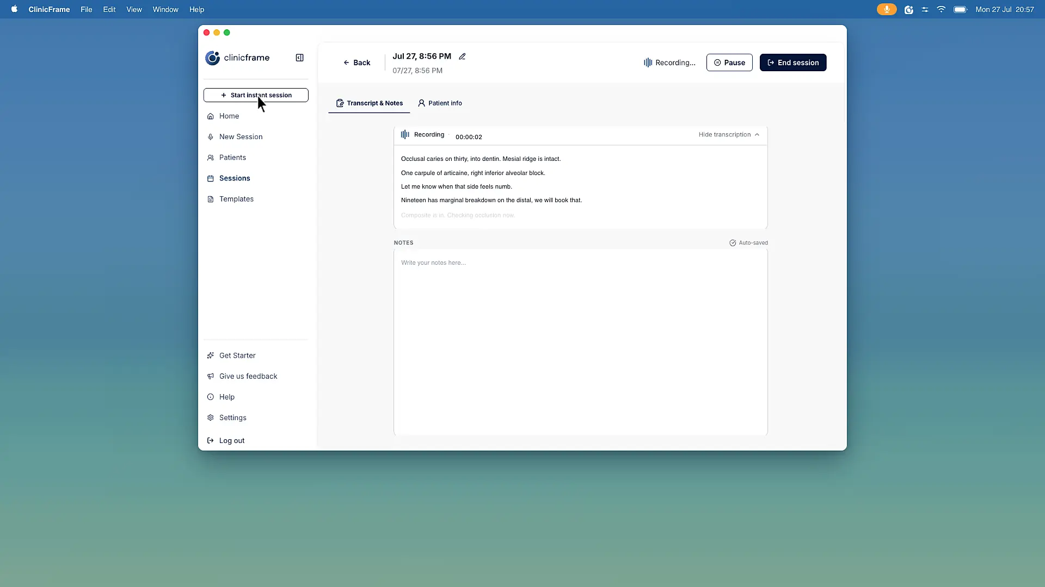The width and height of the screenshot is (1045, 587).
Task: Click the Get Starter sparkle icon
Action: coord(211,355)
